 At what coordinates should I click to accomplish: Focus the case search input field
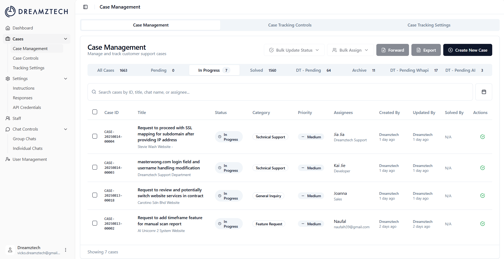pos(280,92)
